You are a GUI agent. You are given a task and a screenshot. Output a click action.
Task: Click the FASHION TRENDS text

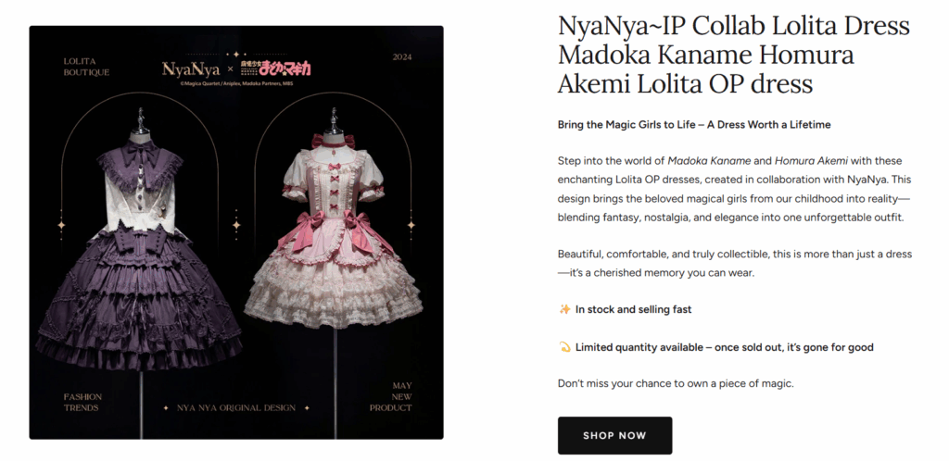tap(82, 402)
